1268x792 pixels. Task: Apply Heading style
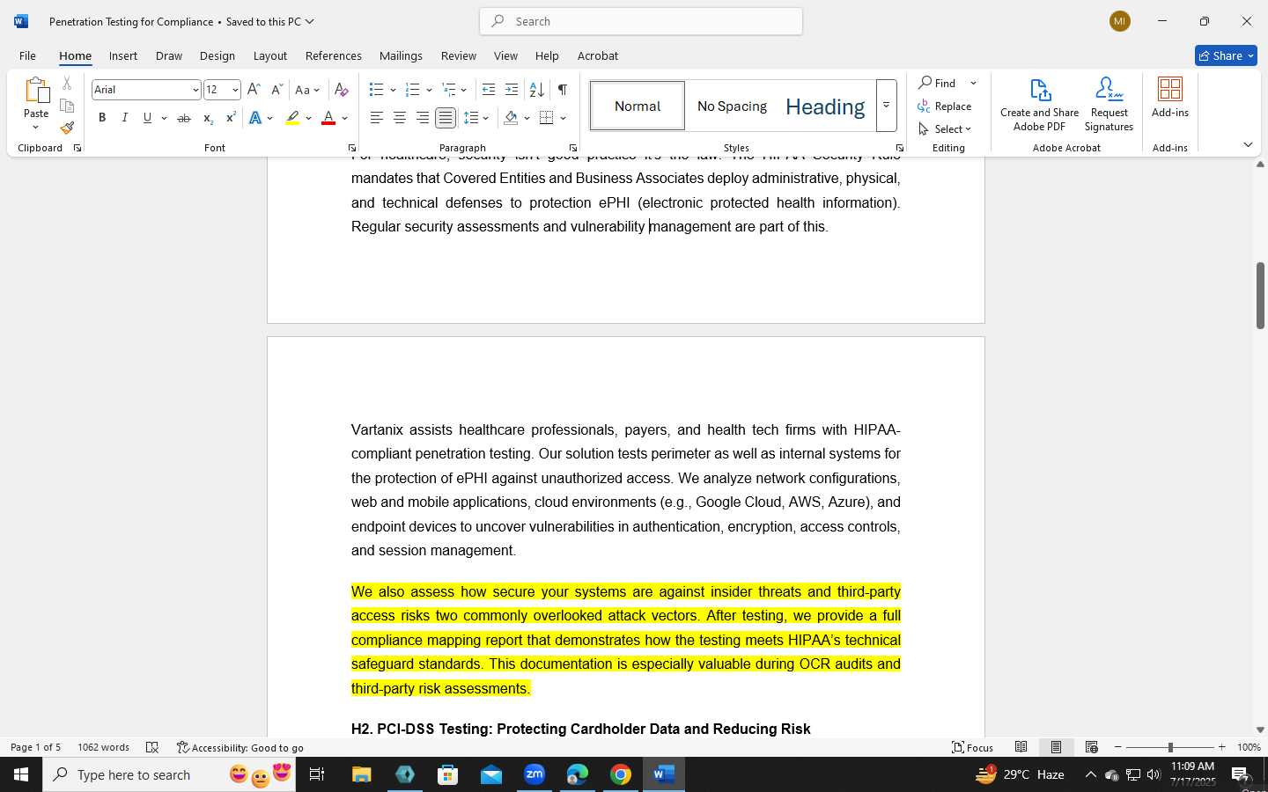[825, 106]
